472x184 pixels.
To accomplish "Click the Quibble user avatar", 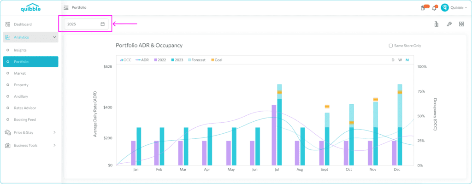I will [445, 8].
